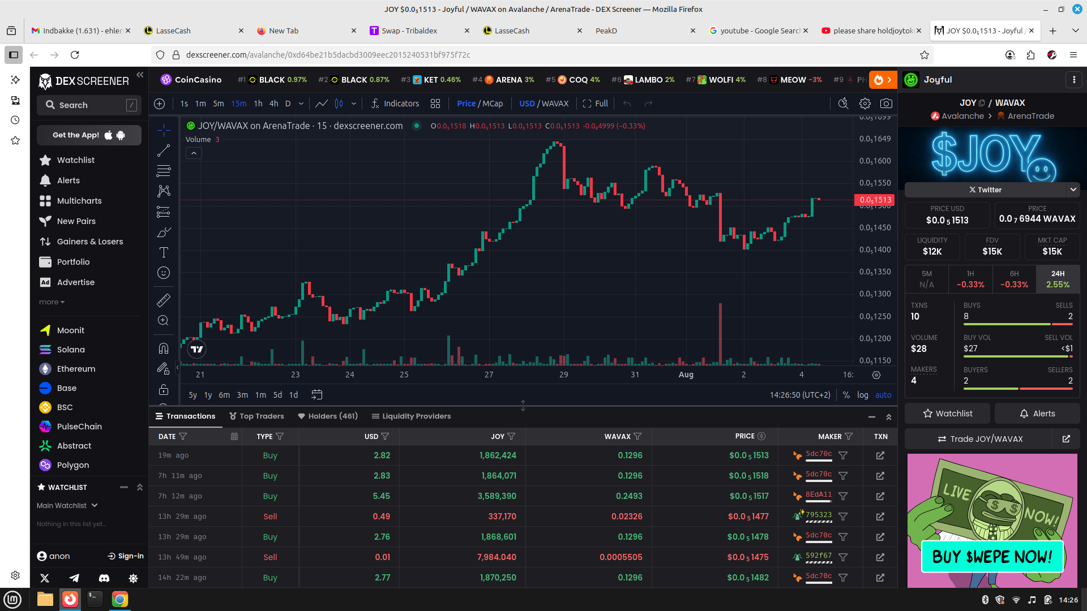The image size is (1087, 611).
Task: Focus the DEX Screener search field
Action: pos(89,105)
